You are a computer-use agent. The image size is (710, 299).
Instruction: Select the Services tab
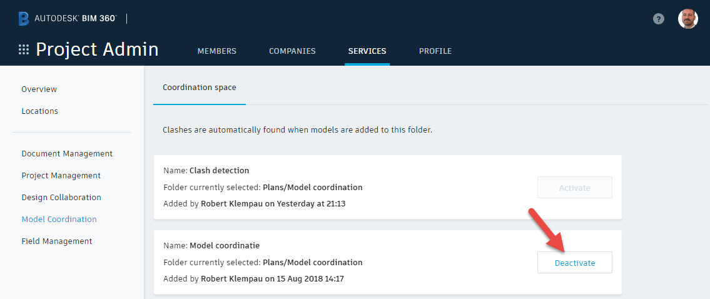[367, 51]
